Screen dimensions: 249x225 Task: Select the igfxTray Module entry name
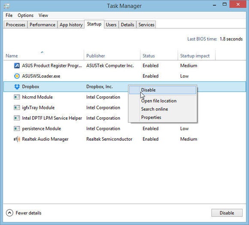click(38, 108)
